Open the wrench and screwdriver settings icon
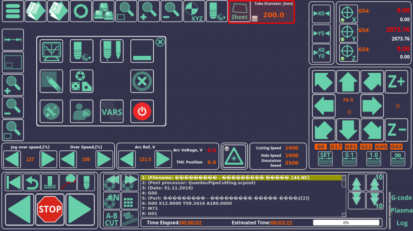413x231 pixels. pyautogui.click(x=51, y=111)
